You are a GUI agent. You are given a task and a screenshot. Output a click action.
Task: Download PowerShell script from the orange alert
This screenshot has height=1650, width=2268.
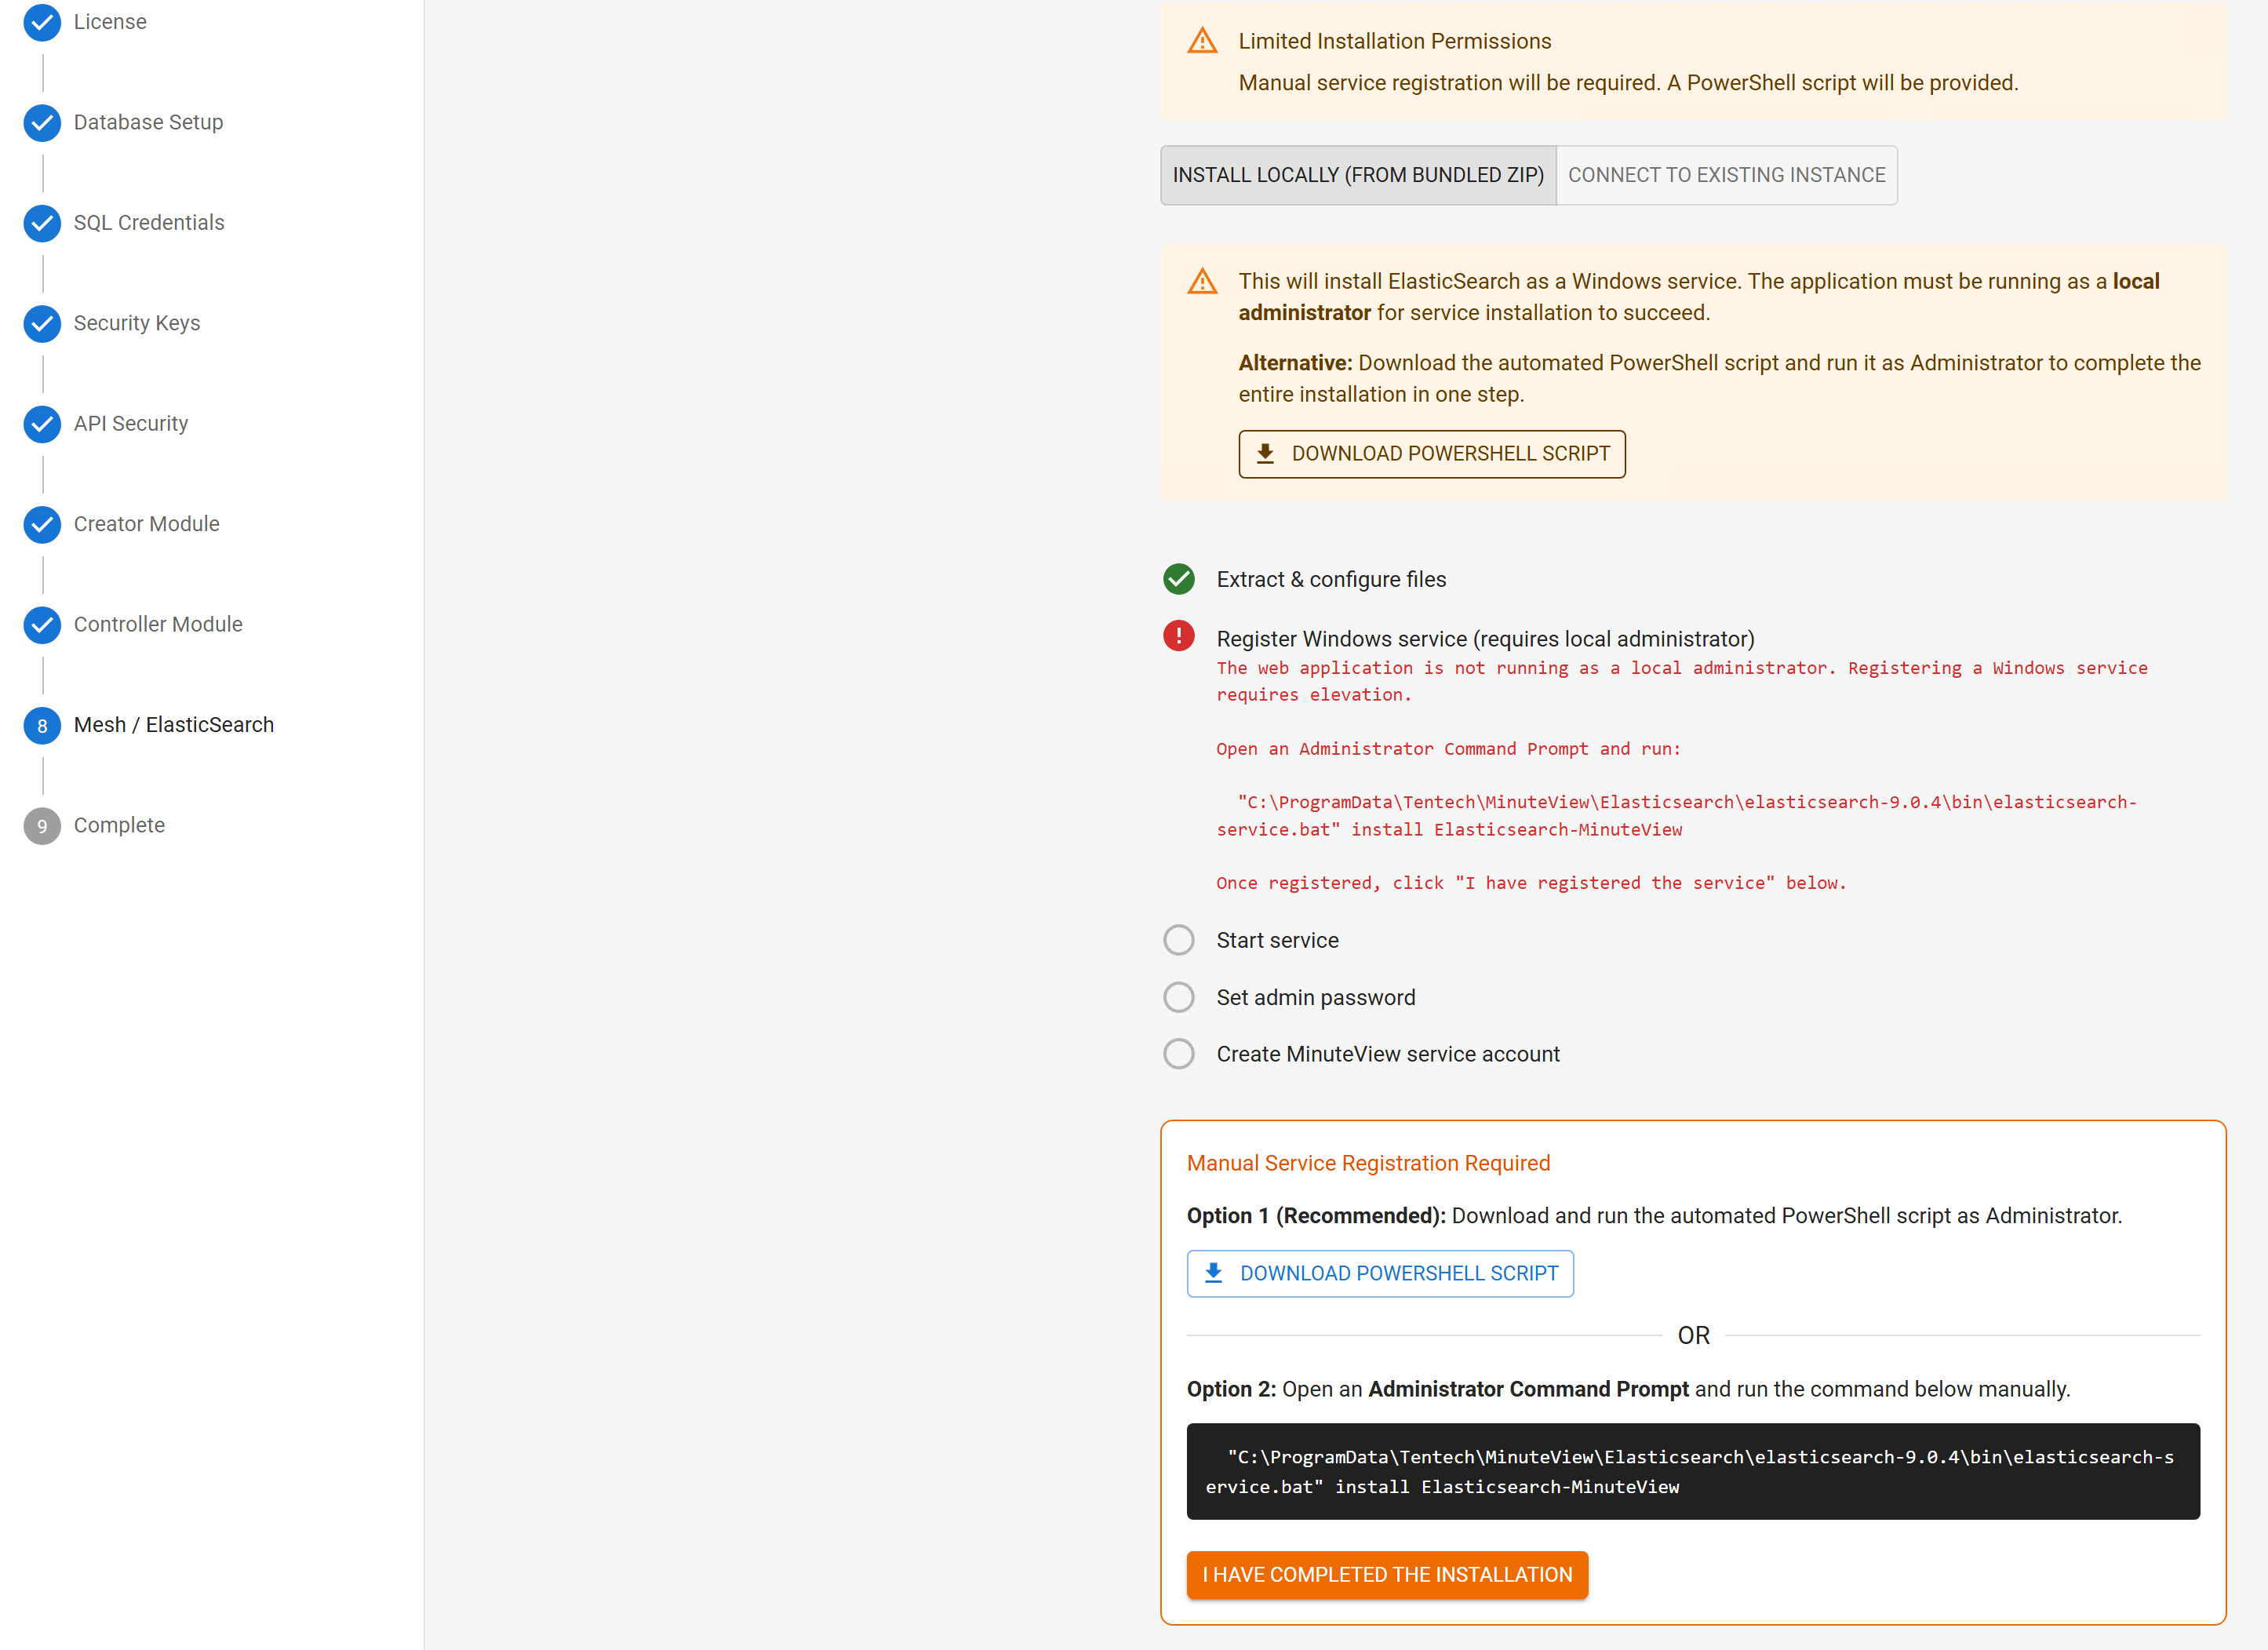[1431, 454]
